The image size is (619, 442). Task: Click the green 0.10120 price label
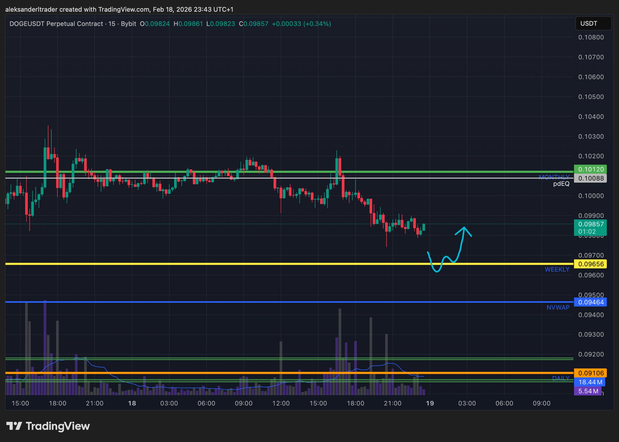point(590,169)
